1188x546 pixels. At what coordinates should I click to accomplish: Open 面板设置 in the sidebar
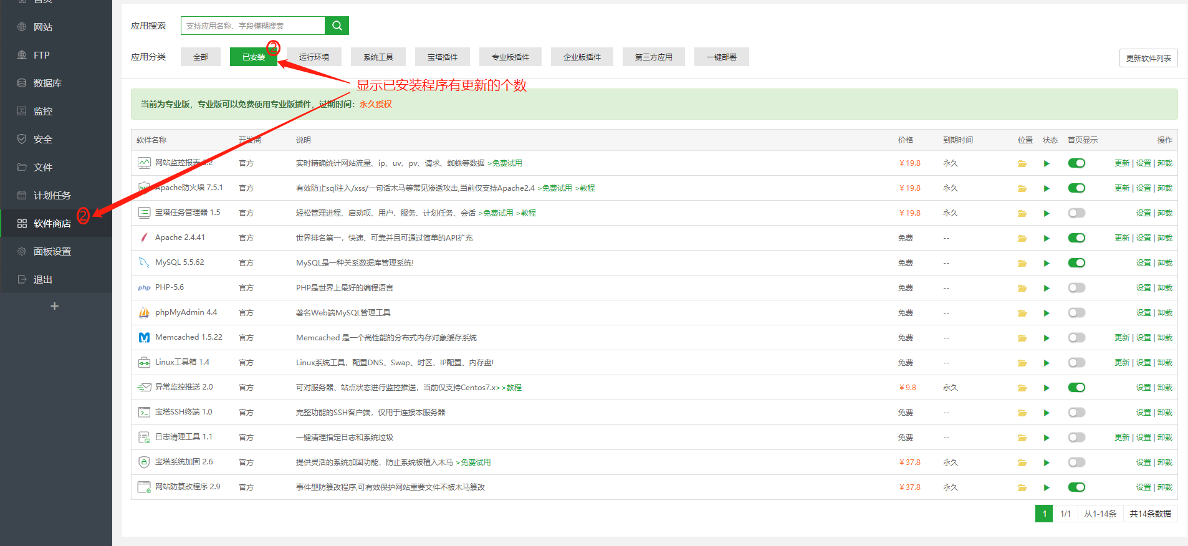(52, 251)
